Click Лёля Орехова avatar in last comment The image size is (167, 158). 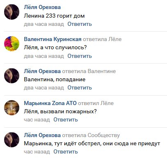pyautogui.click(x=11, y=140)
